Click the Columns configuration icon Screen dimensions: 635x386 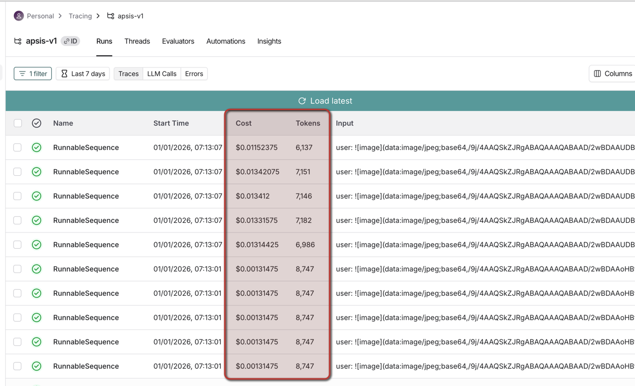pos(598,73)
